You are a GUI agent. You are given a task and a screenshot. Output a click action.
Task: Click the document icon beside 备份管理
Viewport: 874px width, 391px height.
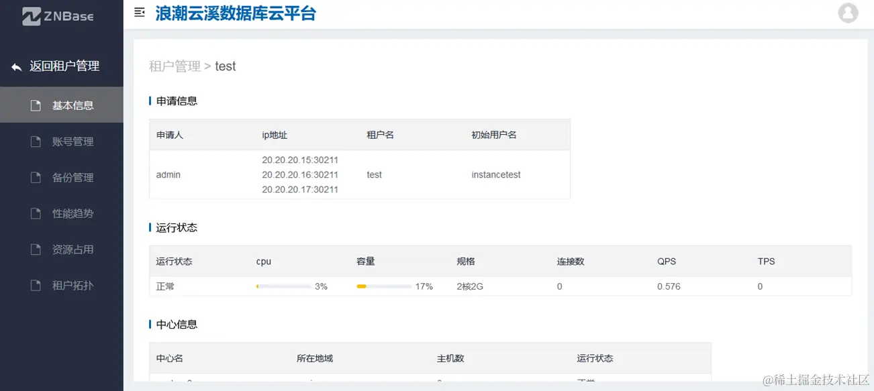pos(36,178)
